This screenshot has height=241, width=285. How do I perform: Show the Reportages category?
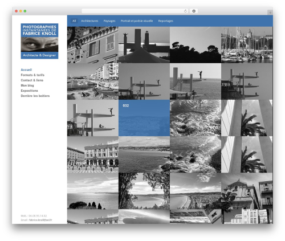tap(165, 21)
